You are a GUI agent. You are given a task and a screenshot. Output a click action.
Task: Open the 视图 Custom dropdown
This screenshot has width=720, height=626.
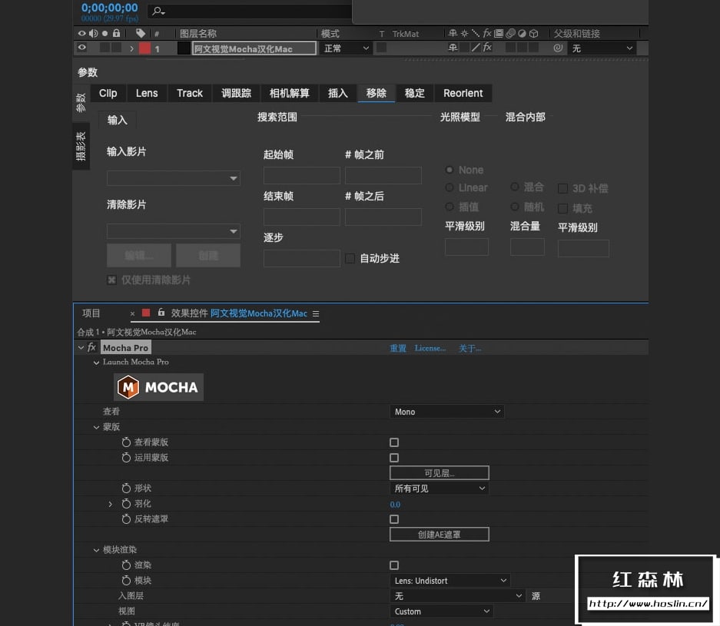442,611
